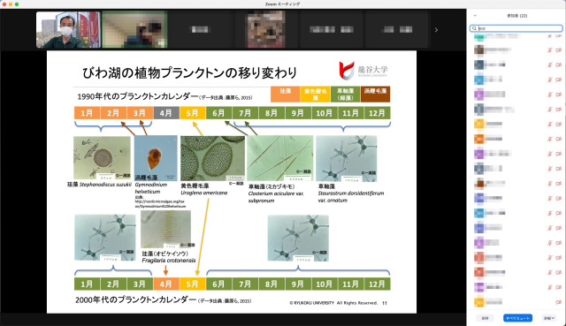Click the gray 4月 month cell

coord(166,113)
